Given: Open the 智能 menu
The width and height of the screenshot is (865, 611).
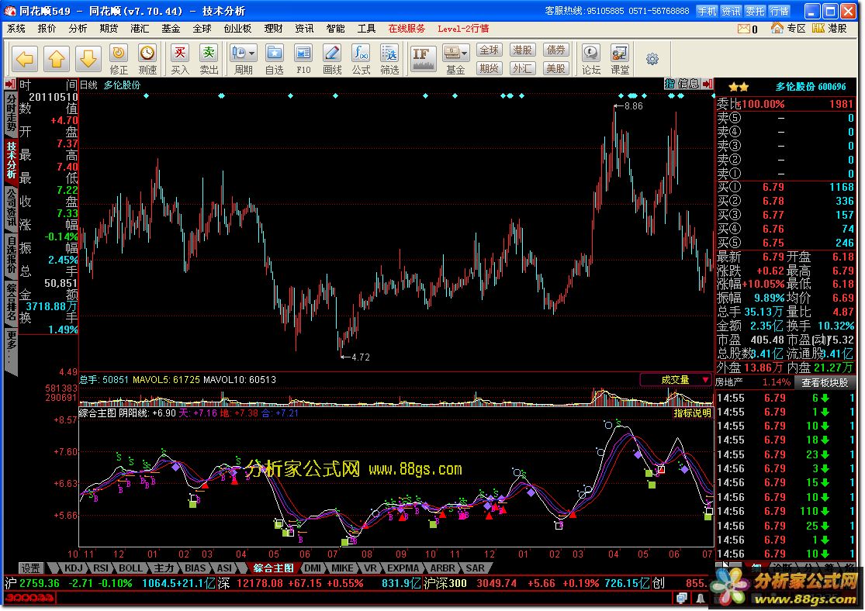Looking at the screenshot, I should pyautogui.click(x=335, y=29).
